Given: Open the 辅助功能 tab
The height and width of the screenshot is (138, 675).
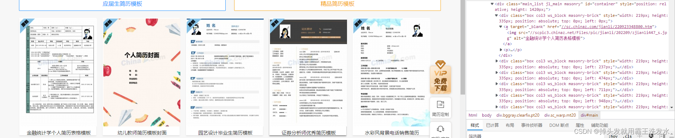Looking at the screenshot, I should (x=599, y=125).
